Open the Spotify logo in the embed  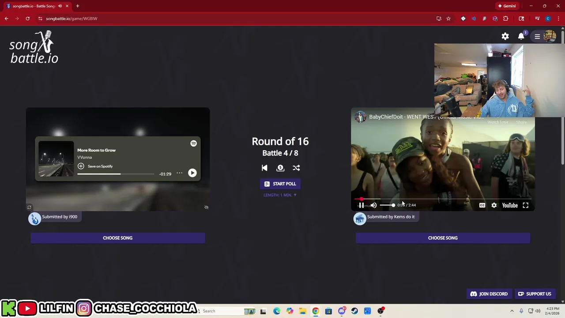(x=193, y=144)
